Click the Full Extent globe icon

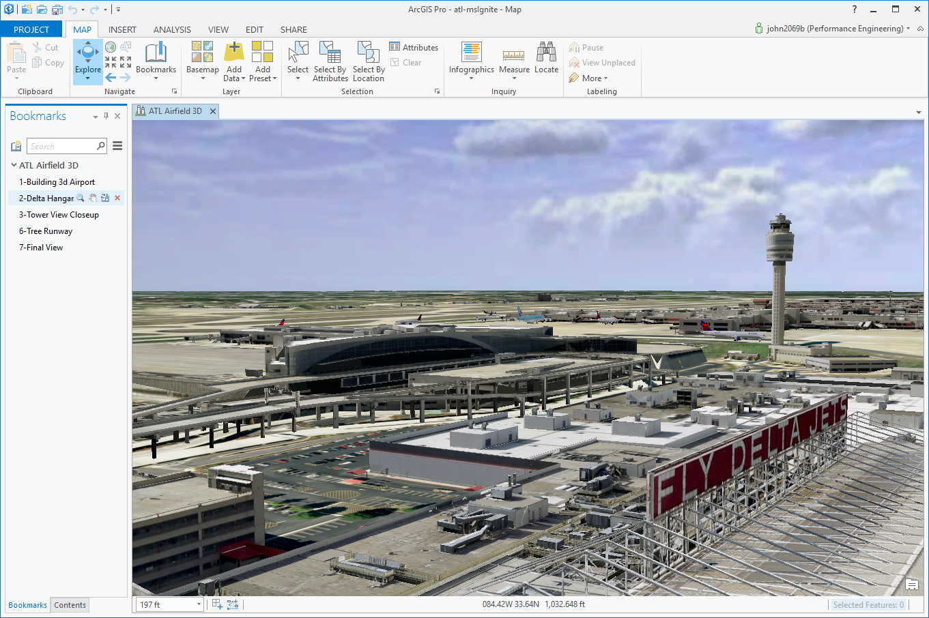tap(111, 47)
